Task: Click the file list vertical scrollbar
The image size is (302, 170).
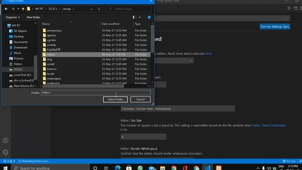Action: coord(152,39)
